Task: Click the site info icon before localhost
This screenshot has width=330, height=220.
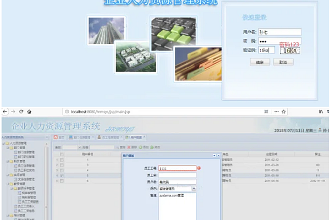Action: click(x=67, y=112)
